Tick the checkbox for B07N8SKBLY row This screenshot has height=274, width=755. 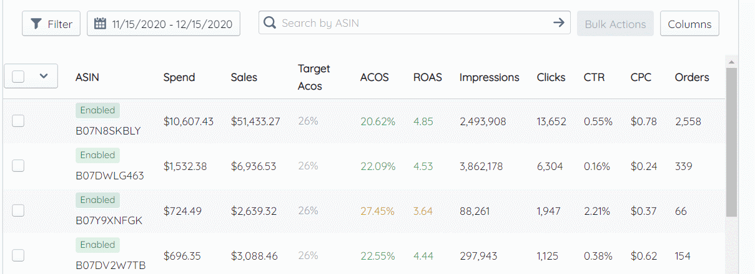(x=18, y=121)
